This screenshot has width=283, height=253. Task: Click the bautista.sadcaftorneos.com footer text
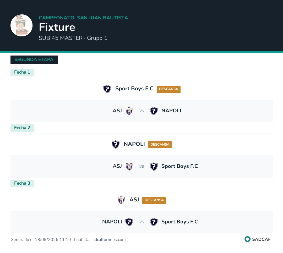(100, 240)
